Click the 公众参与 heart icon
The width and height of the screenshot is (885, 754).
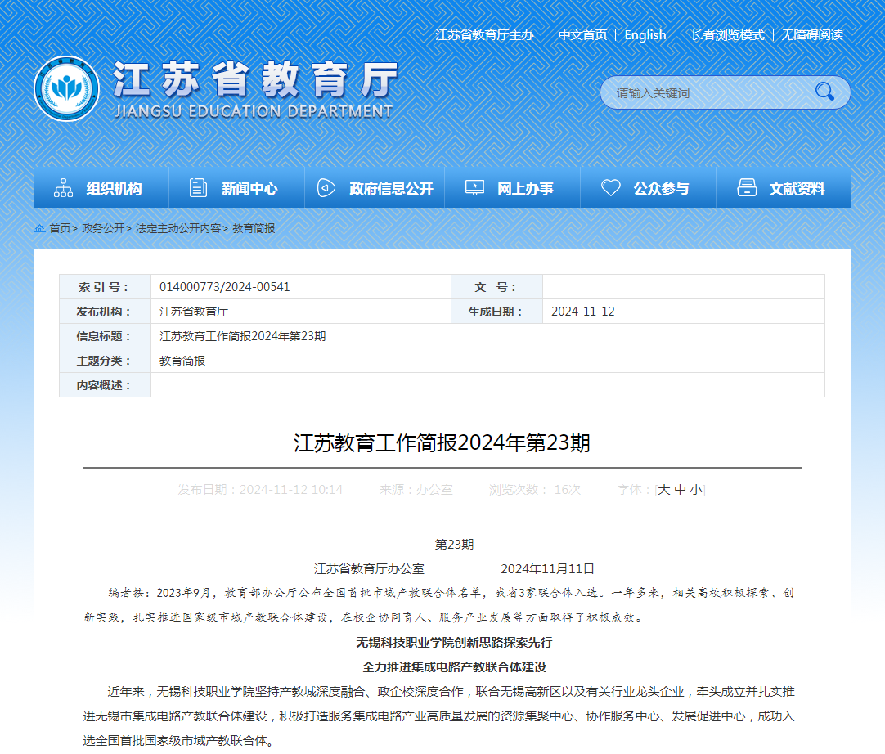pyautogui.click(x=610, y=188)
